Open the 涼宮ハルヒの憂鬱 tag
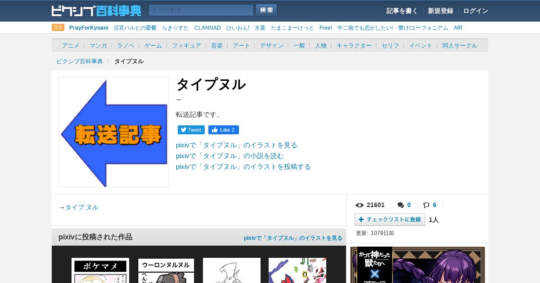 (135, 28)
